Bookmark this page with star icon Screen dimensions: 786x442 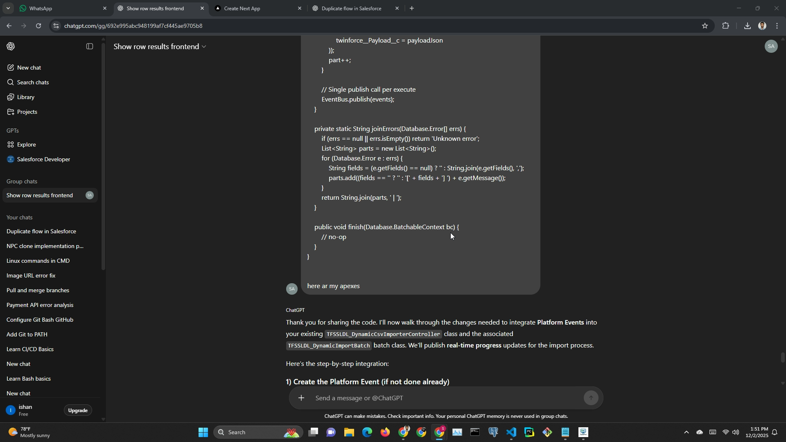click(x=705, y=26)
